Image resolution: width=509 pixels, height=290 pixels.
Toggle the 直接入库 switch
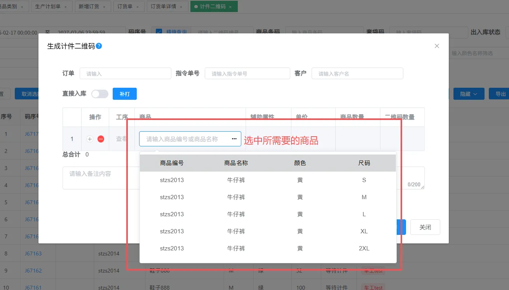click(x=100, y=94)
